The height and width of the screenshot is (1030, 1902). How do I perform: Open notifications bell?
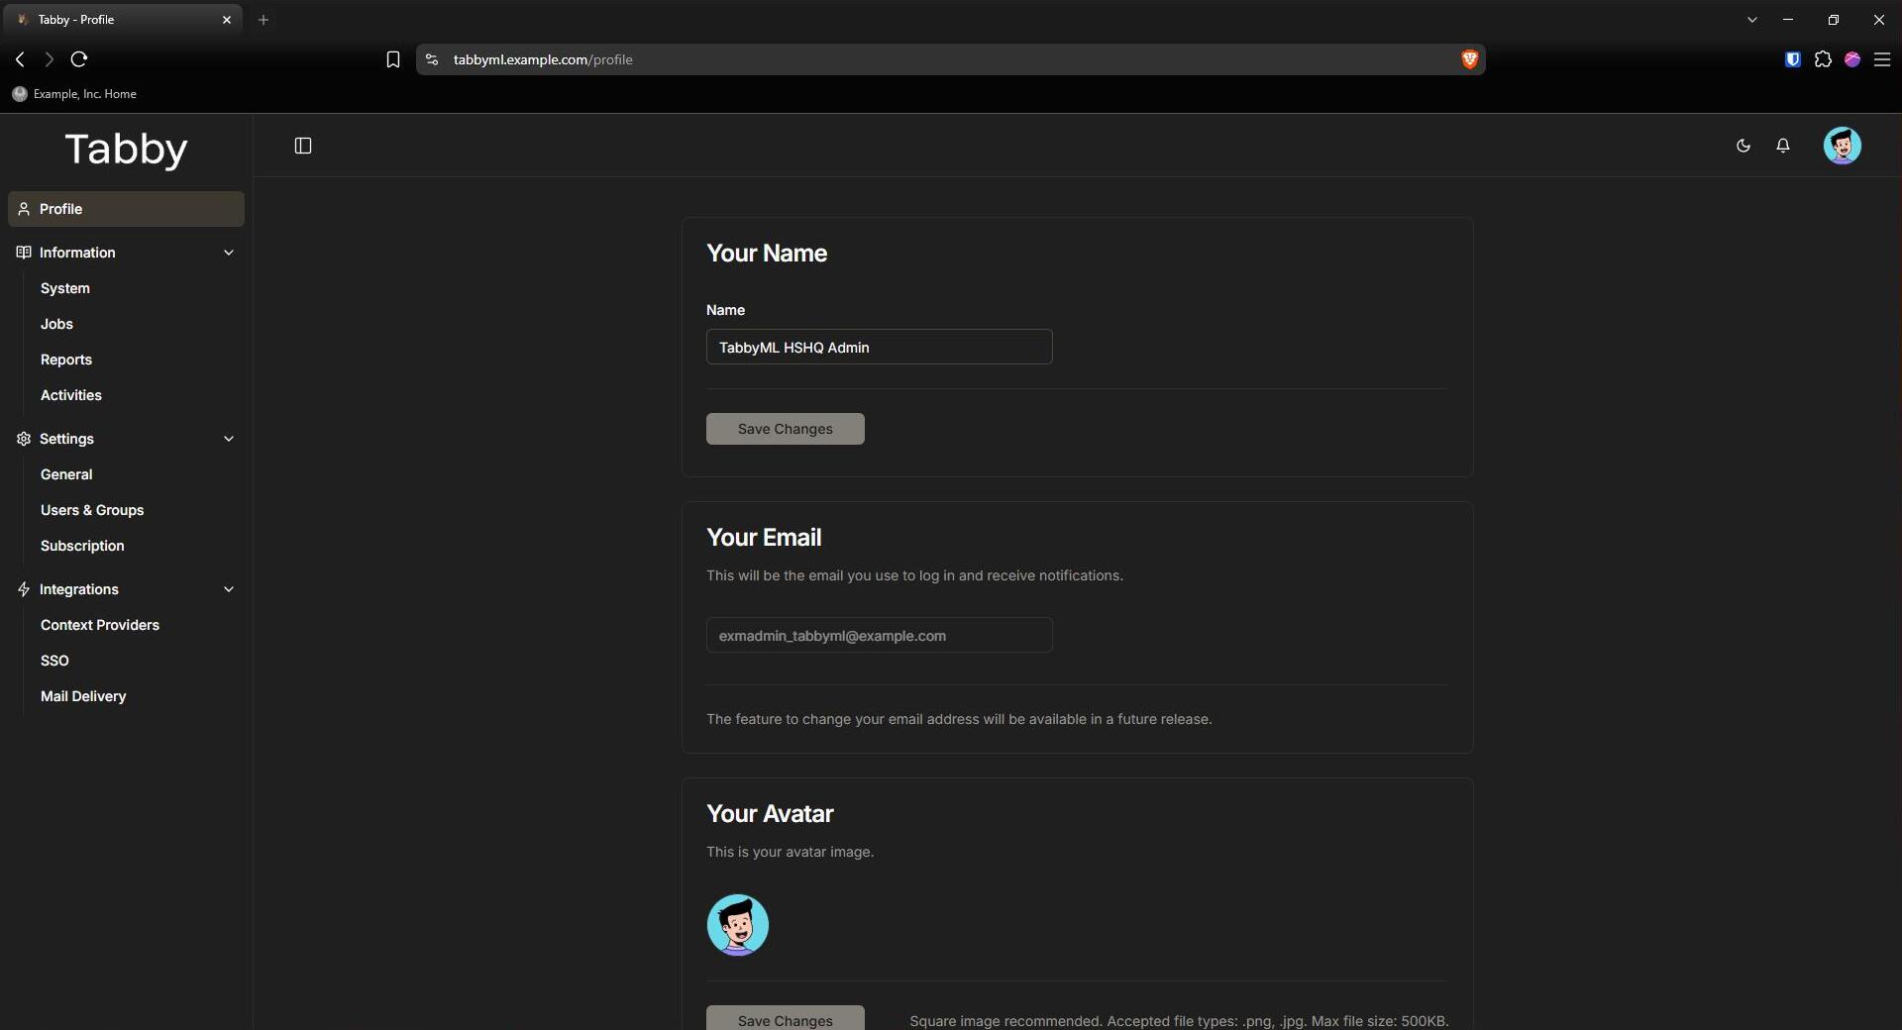[1783, 146]
